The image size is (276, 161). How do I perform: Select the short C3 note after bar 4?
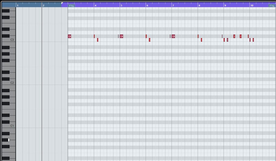coord(98,40)
